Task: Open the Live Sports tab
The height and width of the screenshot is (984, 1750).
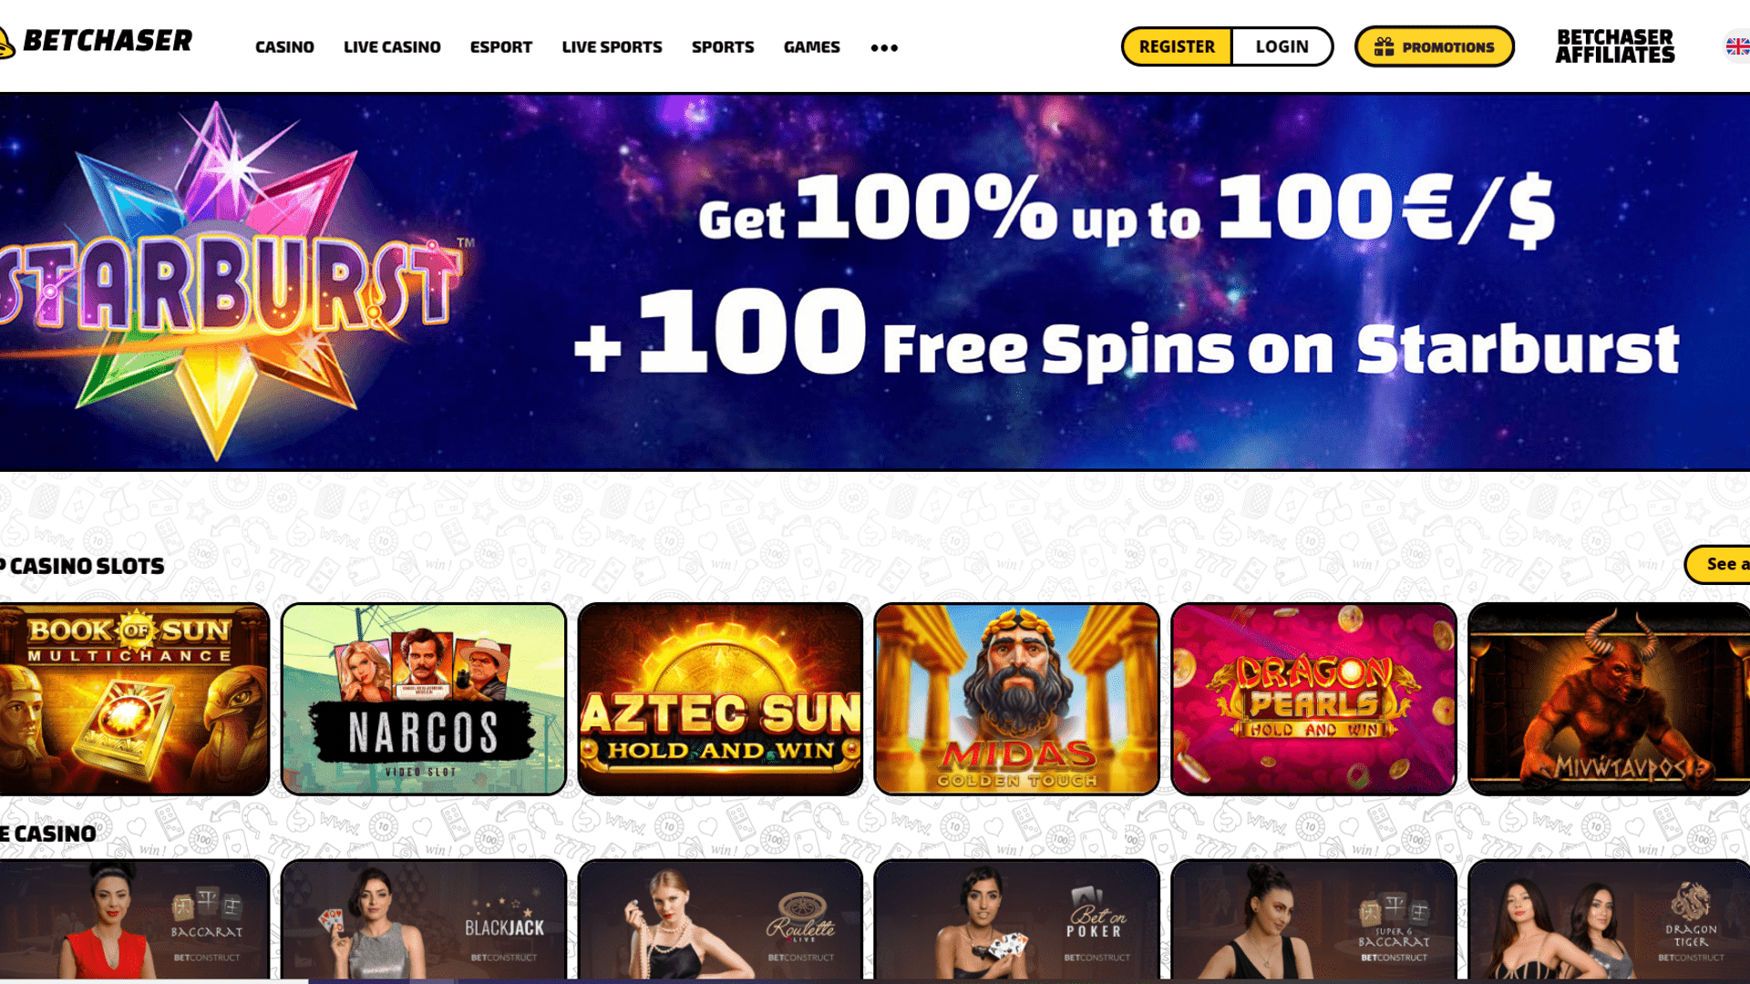Action: tap(612, 46)
